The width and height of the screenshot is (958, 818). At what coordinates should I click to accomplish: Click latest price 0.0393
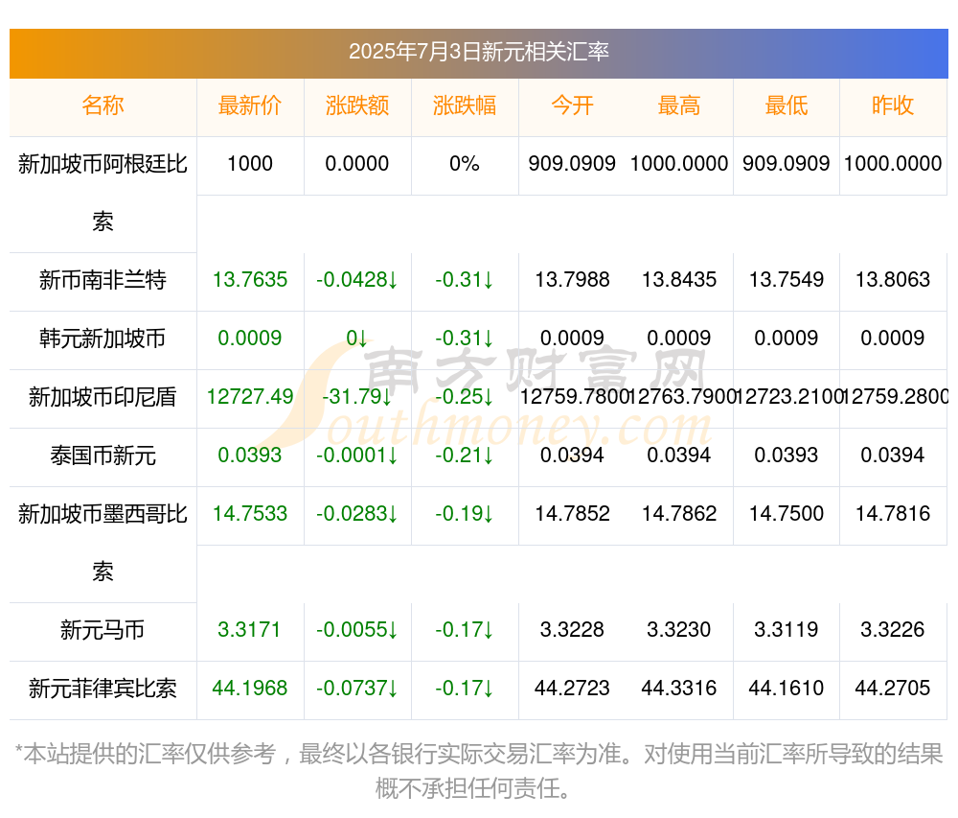250,455
